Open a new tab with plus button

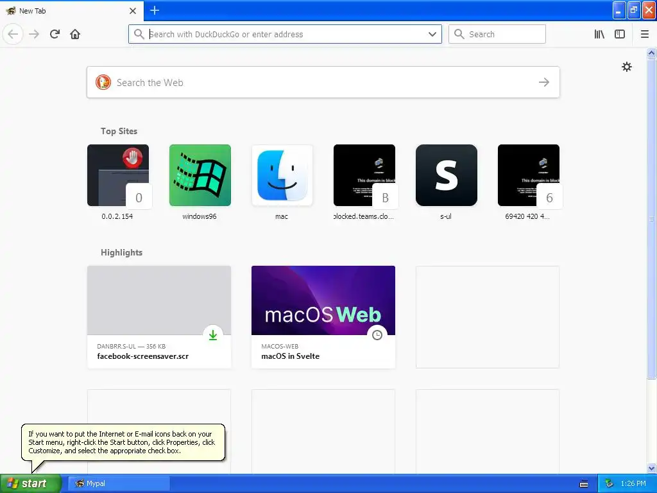155,10
